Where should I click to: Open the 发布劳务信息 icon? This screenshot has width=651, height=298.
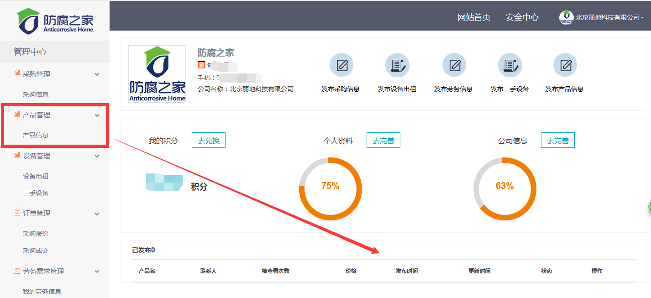[x=454, y=65]
